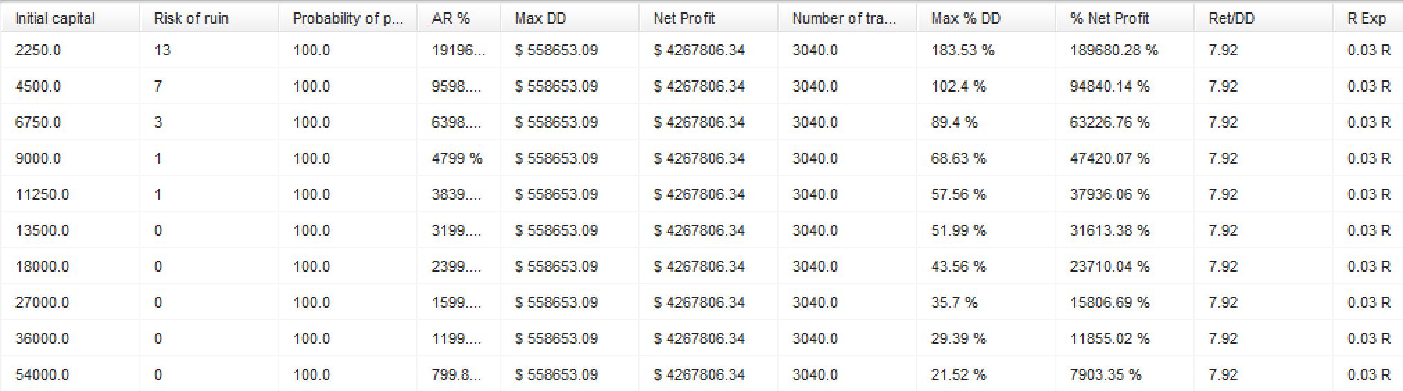
Task: Sort by Net Profit column header
Action: coord(708,19)
